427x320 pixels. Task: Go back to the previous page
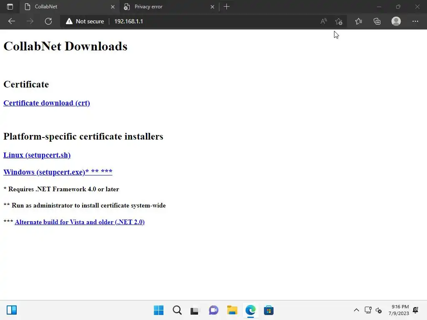point(11,21)
